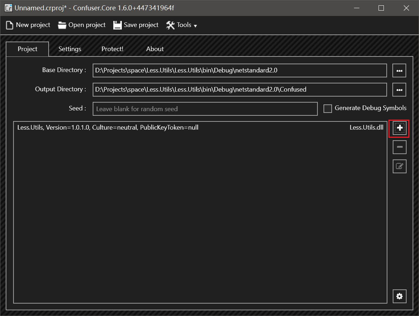Screen dimensions: 419x316
Task: Click the remove module minus icon
Action: pyautogui.click(x=399, y=147)
